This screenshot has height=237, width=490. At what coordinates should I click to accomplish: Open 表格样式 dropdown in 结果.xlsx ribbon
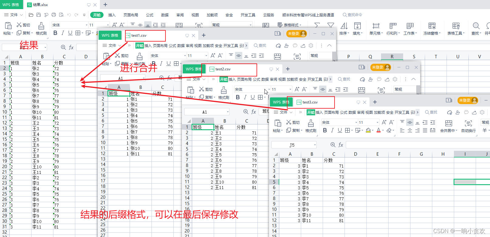pyautogui.click(x=290, y=25)
